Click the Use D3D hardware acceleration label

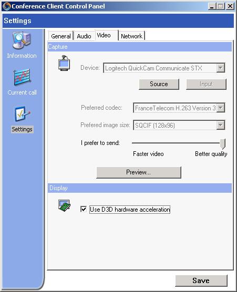(130, 210)
